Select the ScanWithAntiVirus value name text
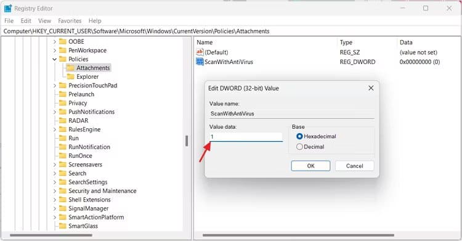This screenshot has width=462, height=241. (x=229, y=62)
